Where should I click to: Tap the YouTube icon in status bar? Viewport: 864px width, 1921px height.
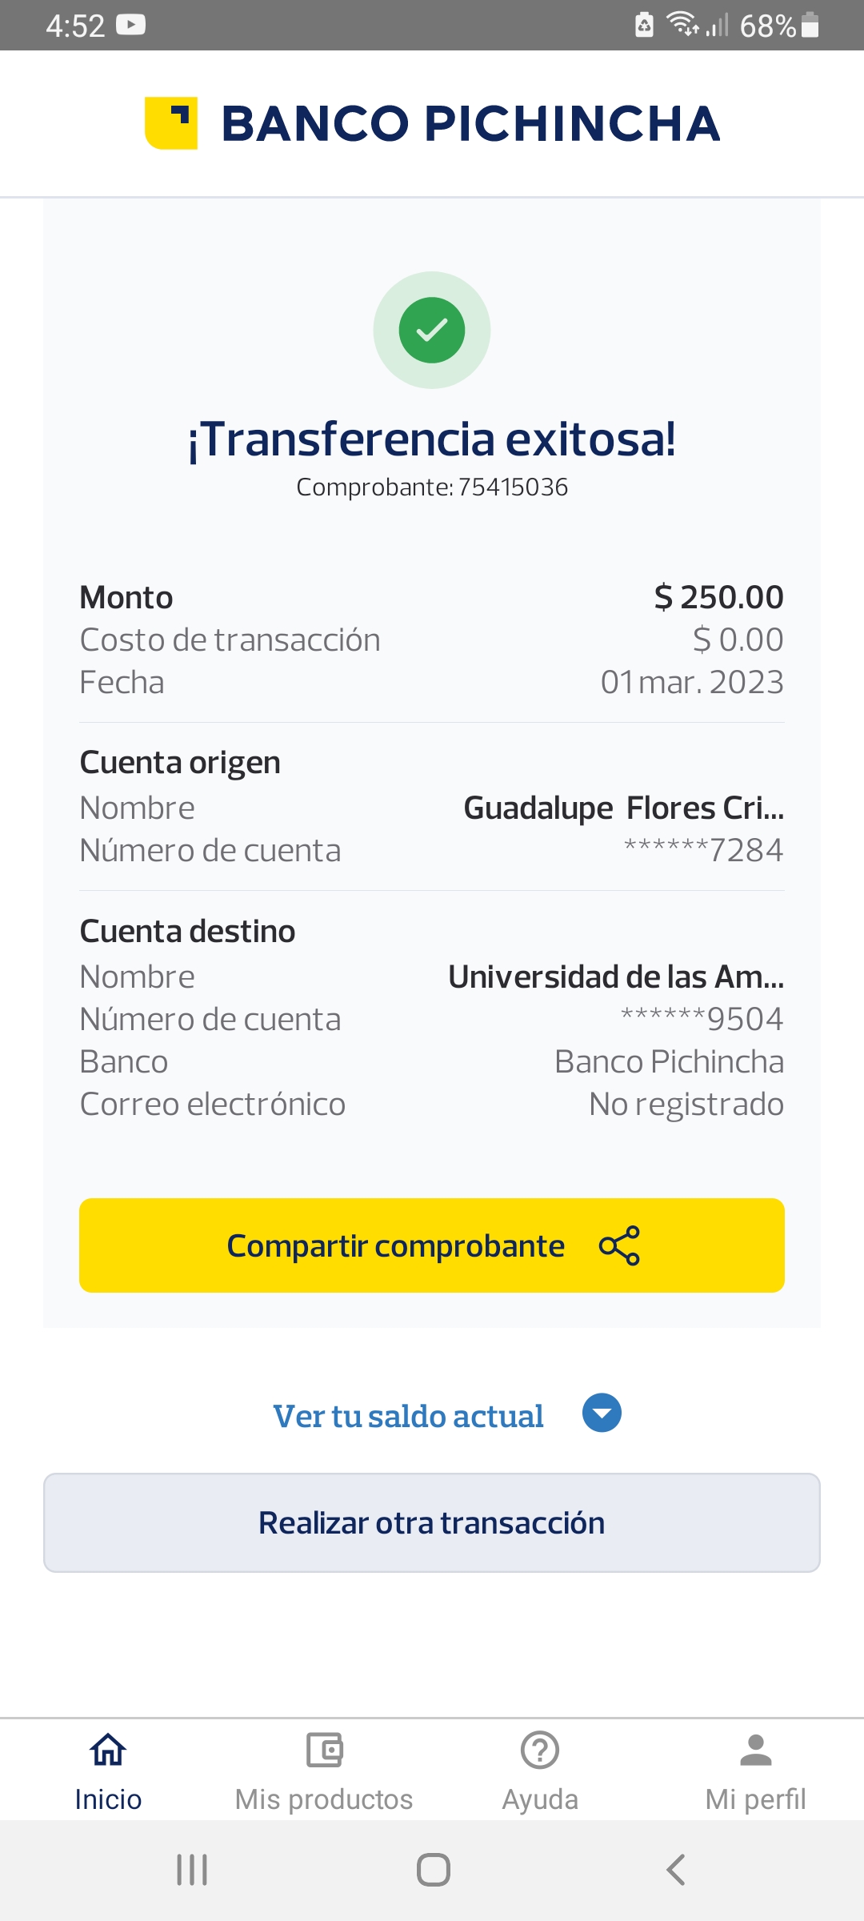[130, 26]
